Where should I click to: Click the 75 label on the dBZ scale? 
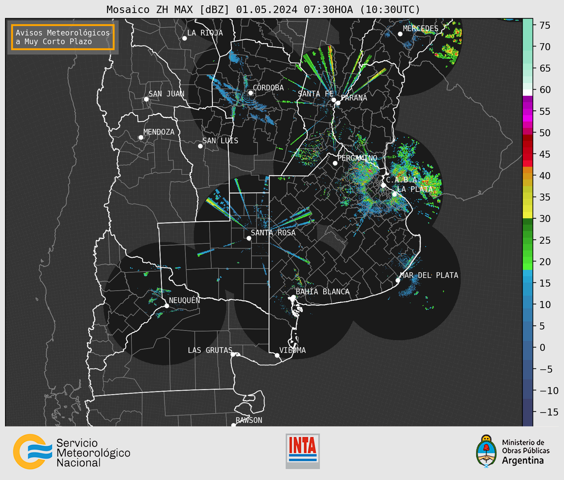[545, 26]
